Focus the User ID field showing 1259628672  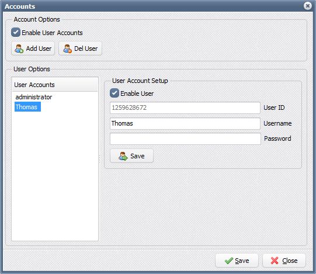tap(185, 107)
